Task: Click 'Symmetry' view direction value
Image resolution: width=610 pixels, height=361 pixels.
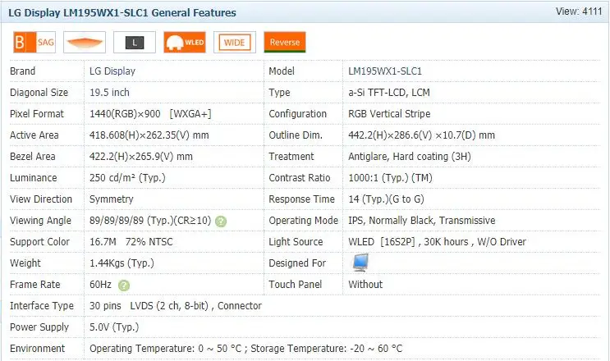Action: pyautogui.click(x=112, y=199)
